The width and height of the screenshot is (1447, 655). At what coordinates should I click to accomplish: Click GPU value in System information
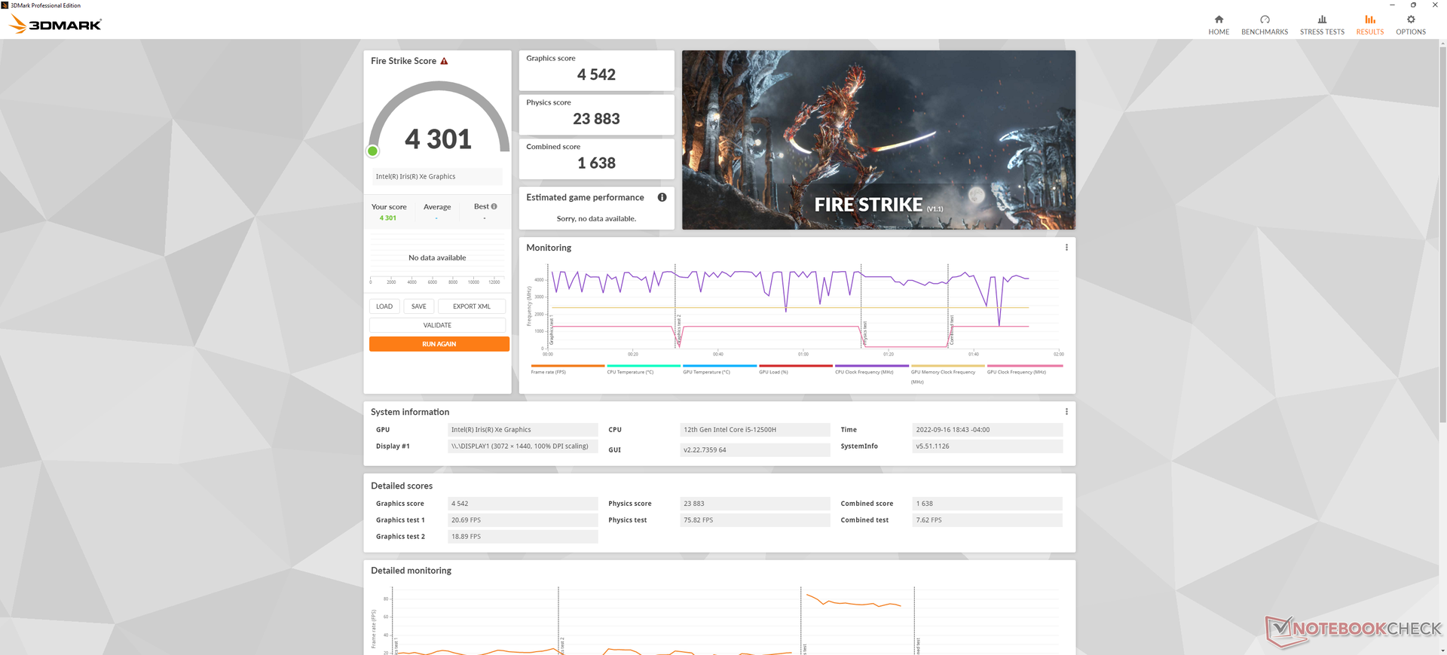[522, 430]
